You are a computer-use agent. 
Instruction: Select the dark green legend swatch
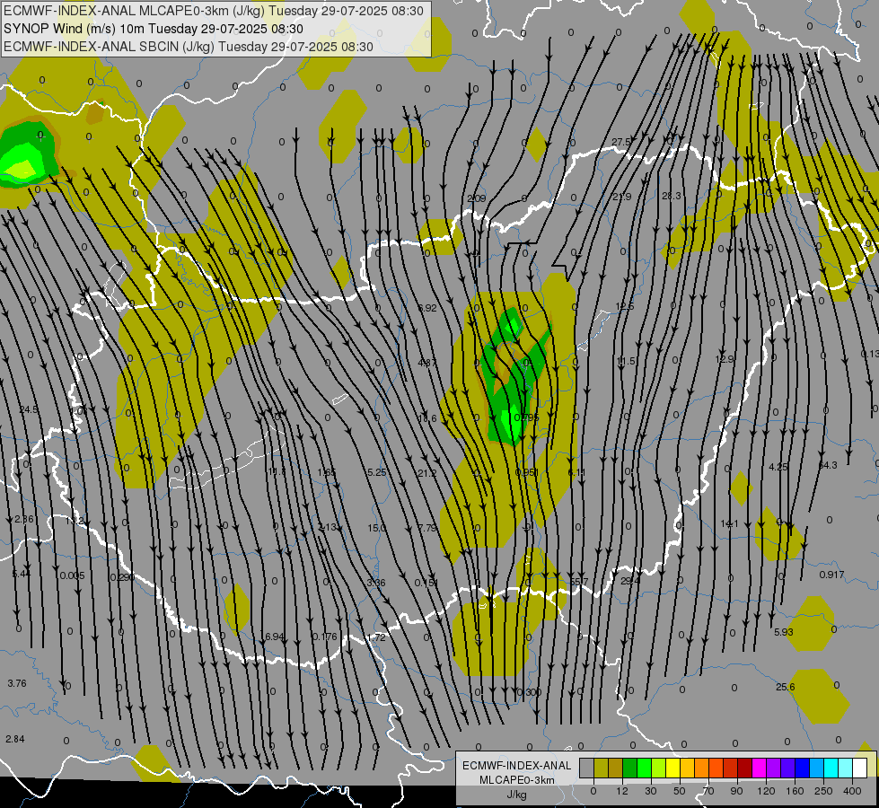pos(629,768)
